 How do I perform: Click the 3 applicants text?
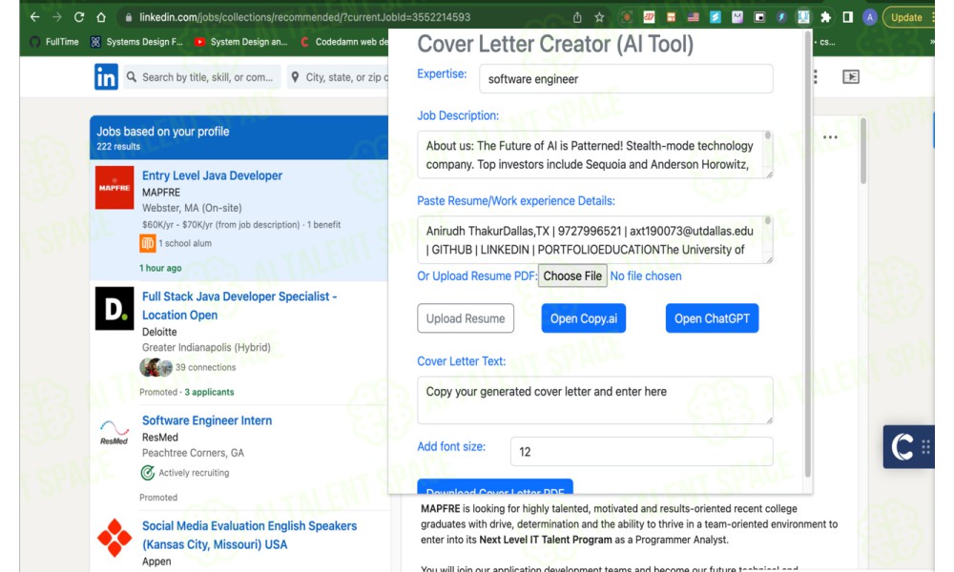209,392
